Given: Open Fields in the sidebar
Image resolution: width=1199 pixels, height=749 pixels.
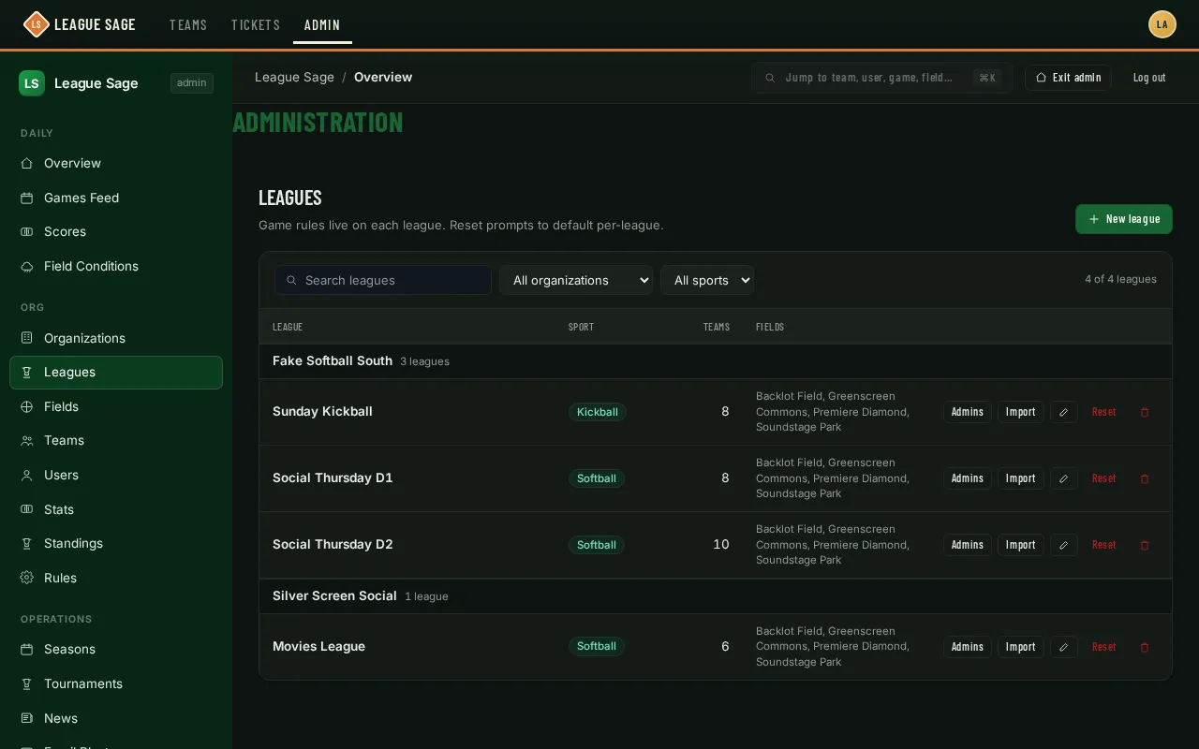Looking at the screenshot, I should [116, 406].
